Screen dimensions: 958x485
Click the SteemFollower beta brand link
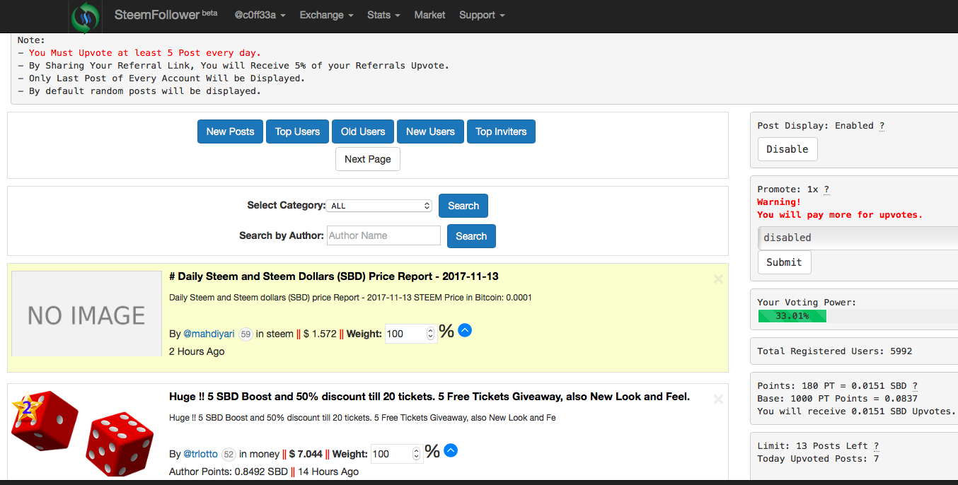pyautogui.click(x=166, y=15)
